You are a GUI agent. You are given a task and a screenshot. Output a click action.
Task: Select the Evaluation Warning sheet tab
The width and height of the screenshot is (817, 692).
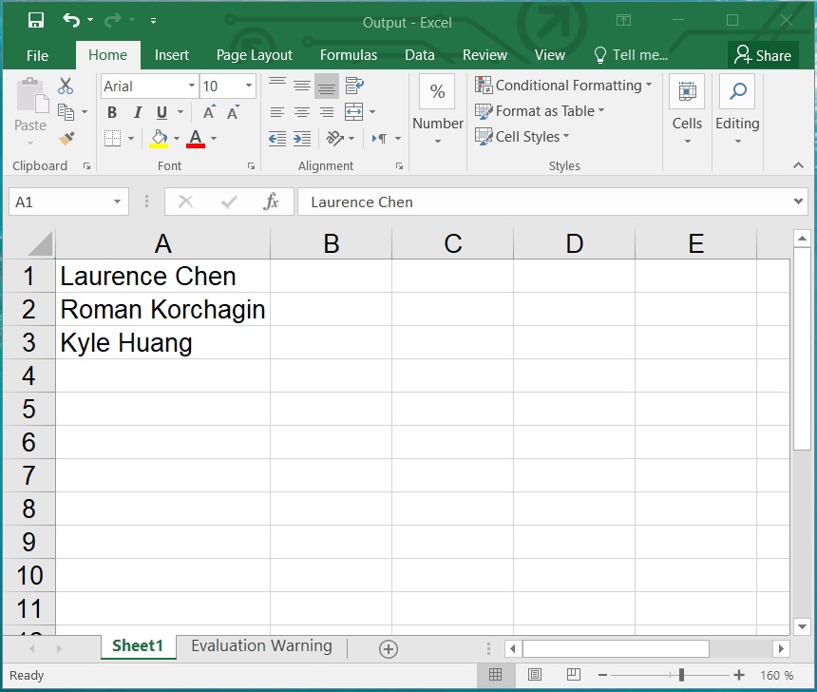click(x=260, y=645)
